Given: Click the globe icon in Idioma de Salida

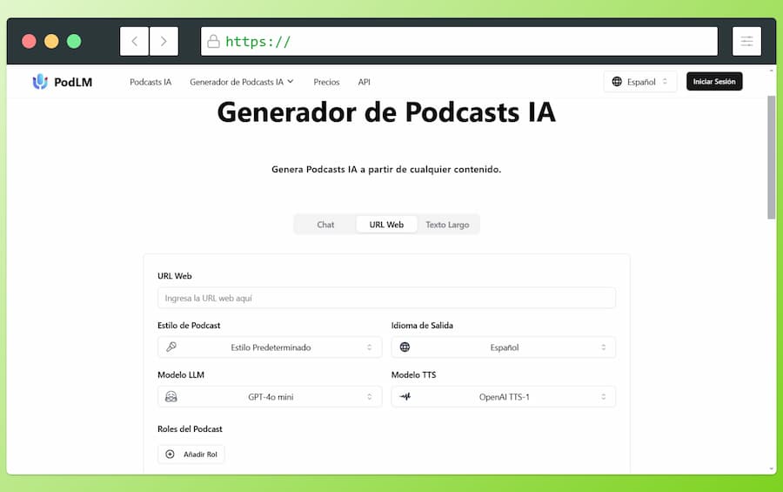Looking at the screenshot, I should pos(405,347).
